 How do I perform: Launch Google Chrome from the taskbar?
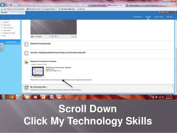click(11, 97)
